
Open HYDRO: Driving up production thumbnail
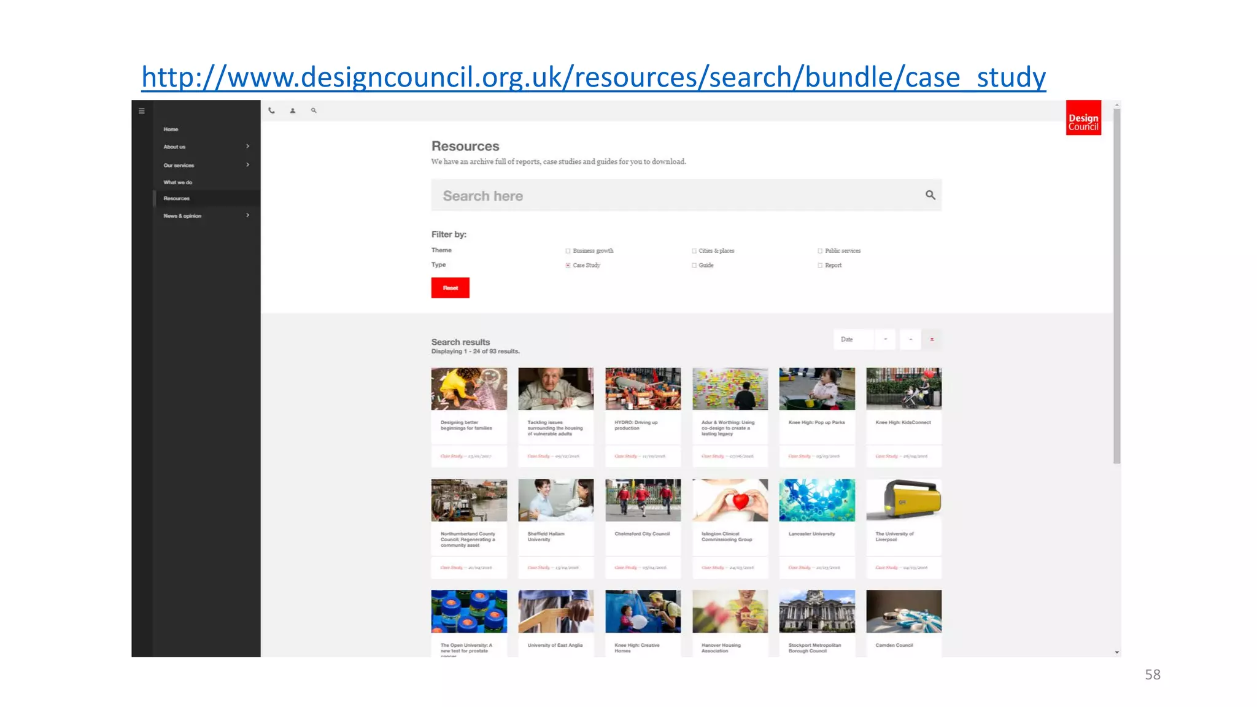click(643, 388)
